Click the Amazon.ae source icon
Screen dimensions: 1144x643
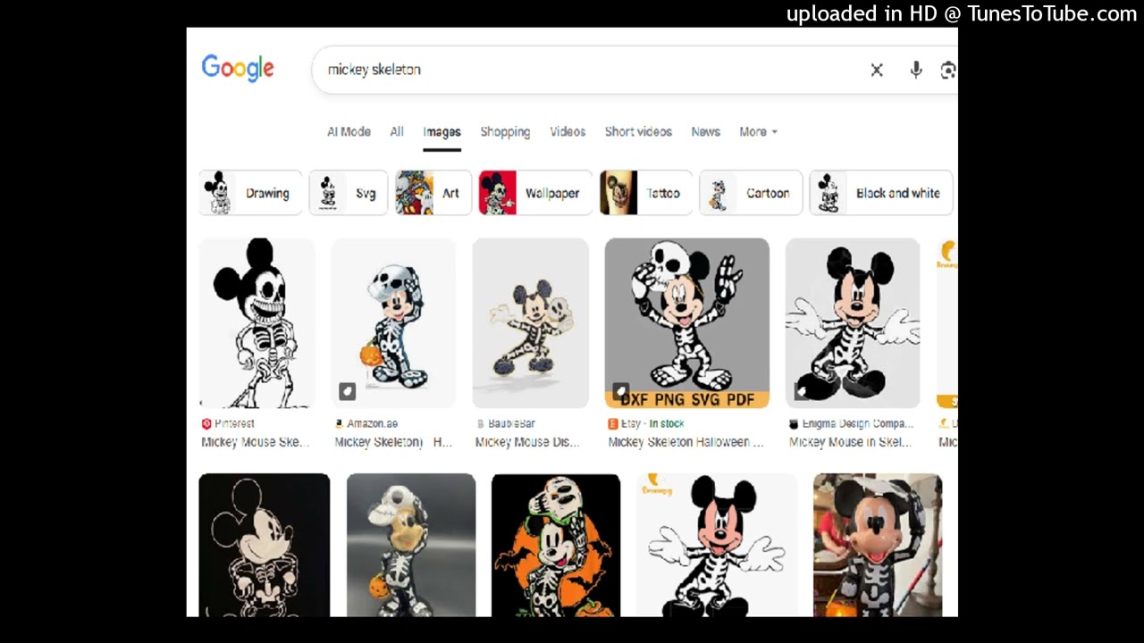[339, 423]
